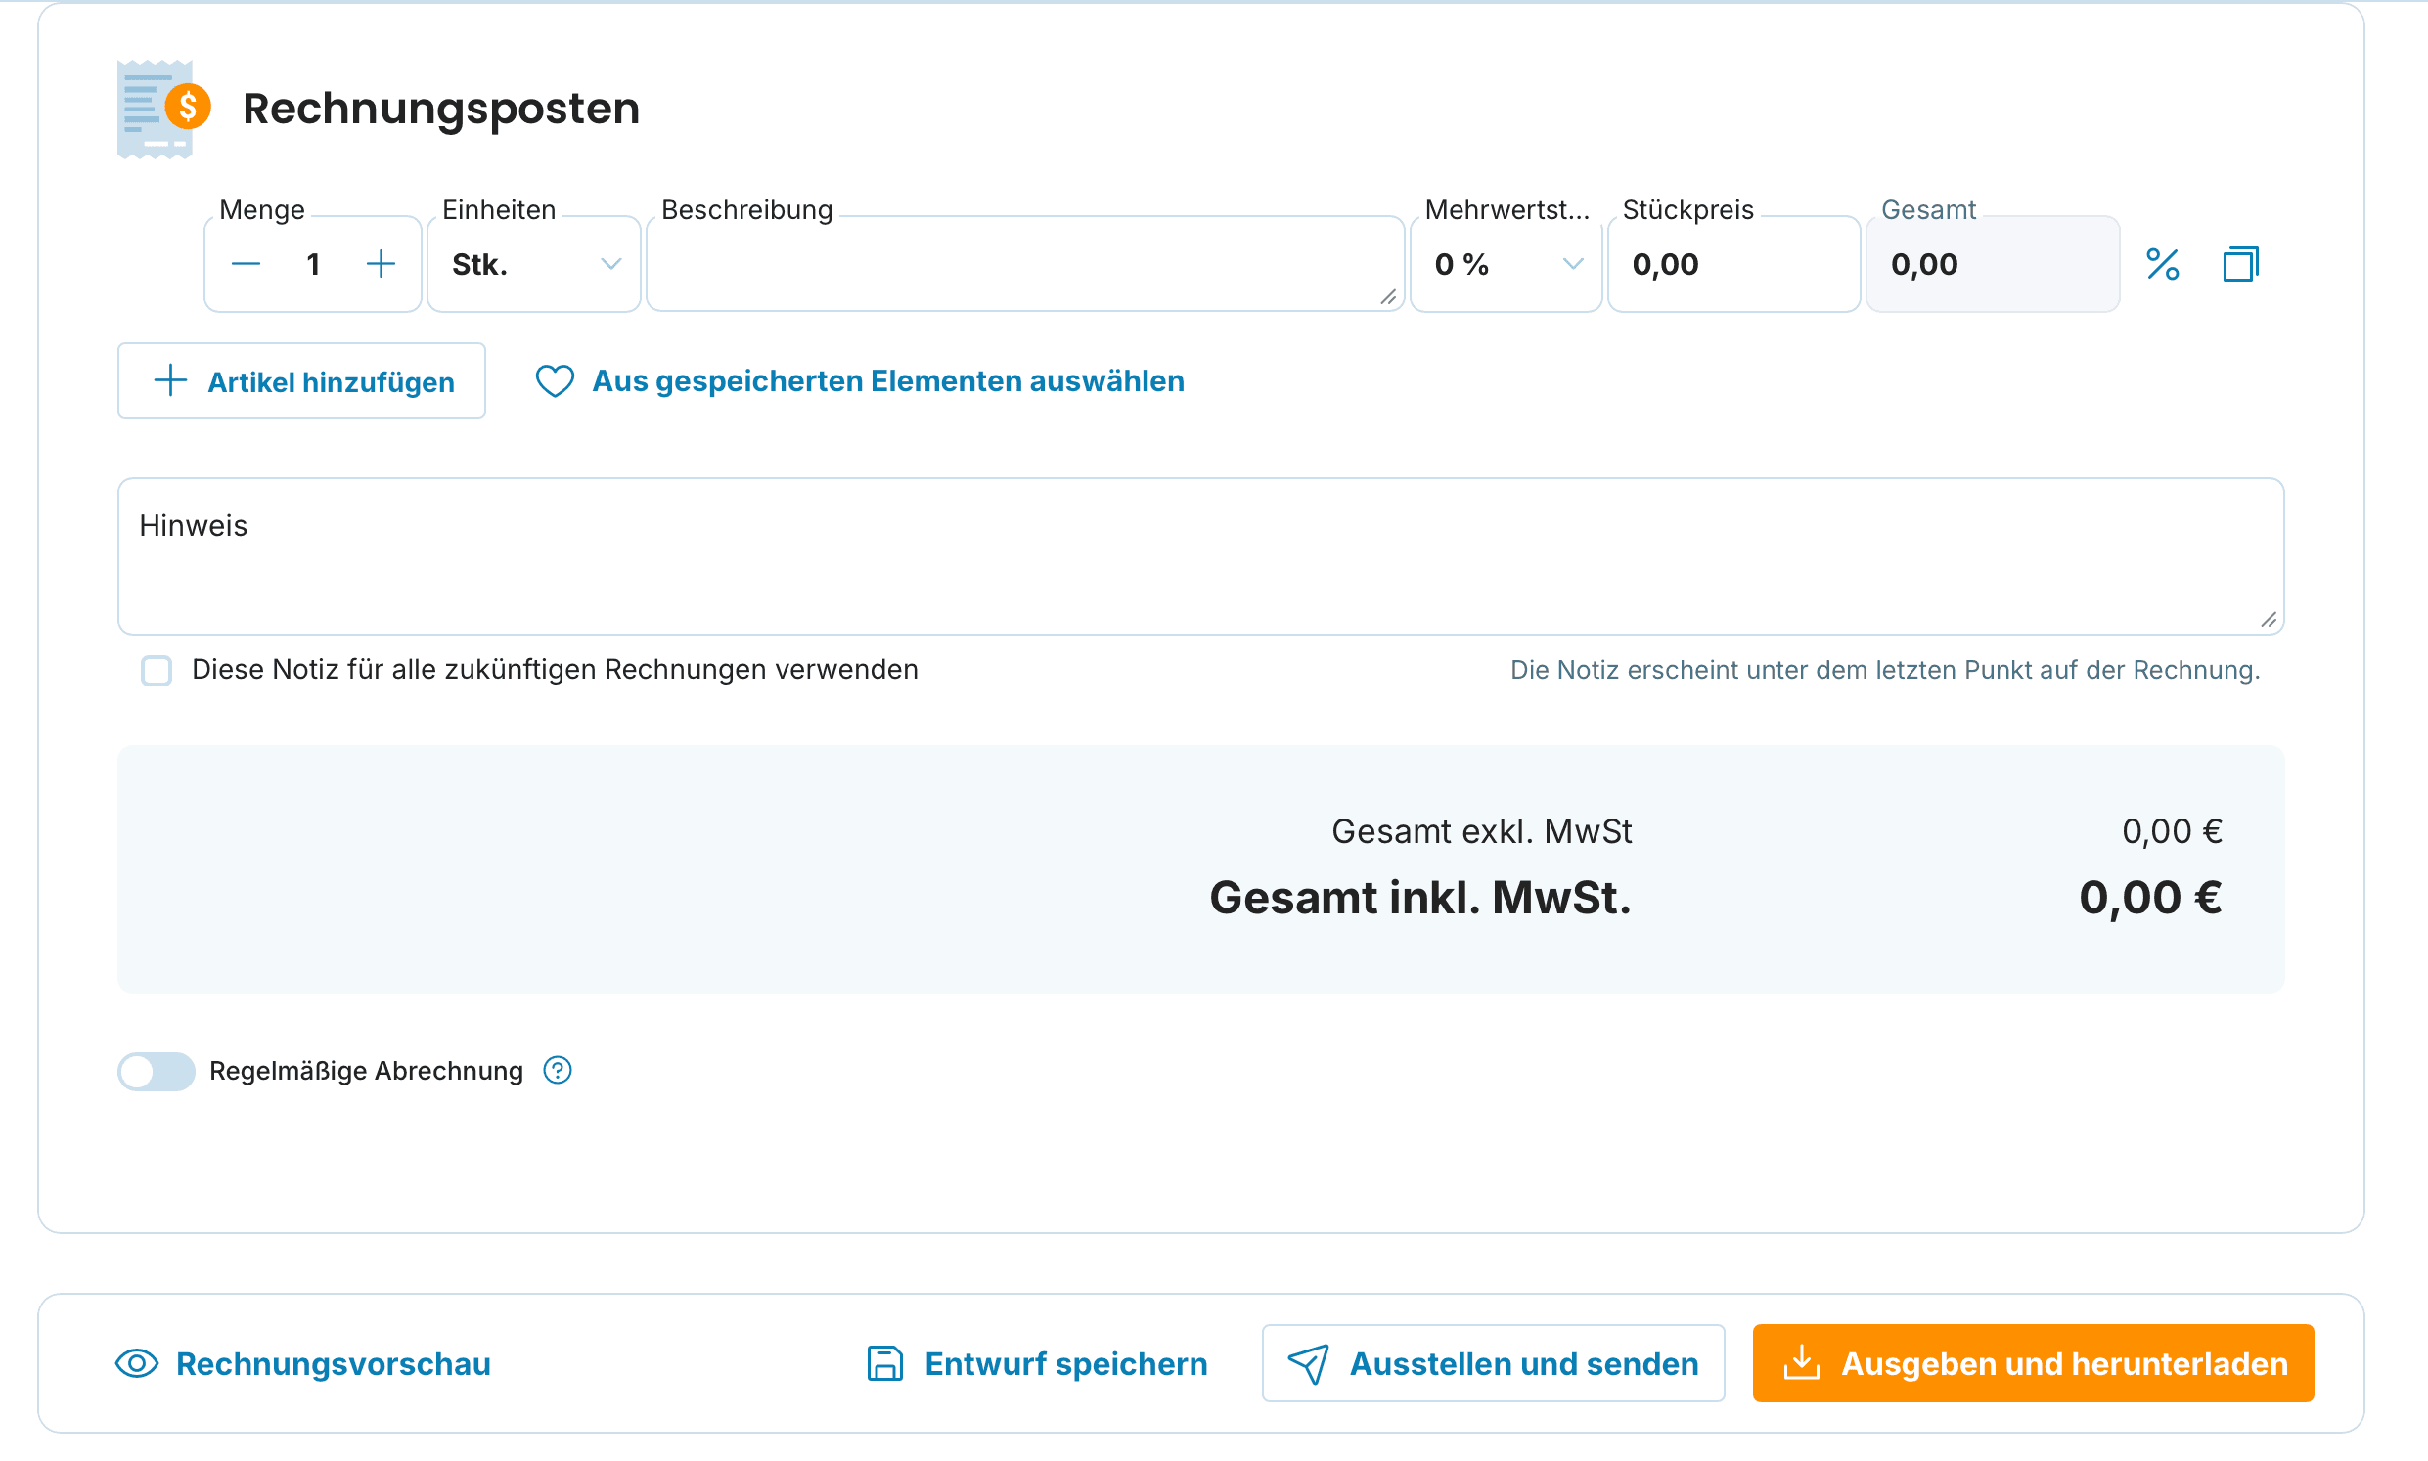2428x1461 pixels.
Task: Click the eye icon for invoice preview
Action: (x=137, y=1363)
